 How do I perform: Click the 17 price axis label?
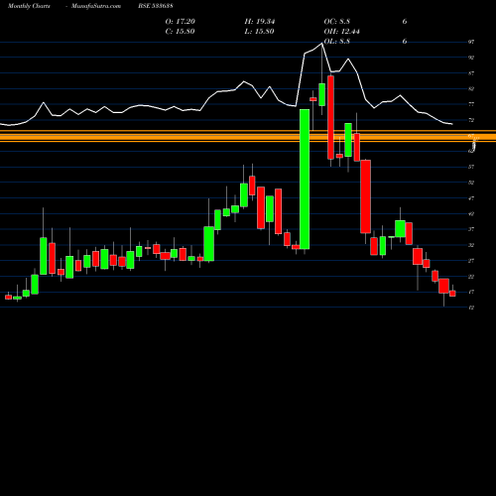click(x=471, y=292)
